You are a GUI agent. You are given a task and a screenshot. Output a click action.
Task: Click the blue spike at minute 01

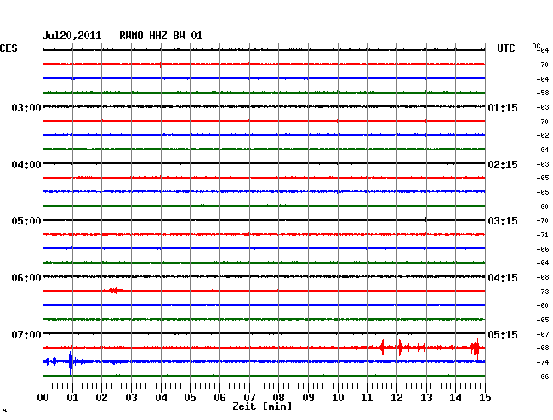click(x=71, y=362)
